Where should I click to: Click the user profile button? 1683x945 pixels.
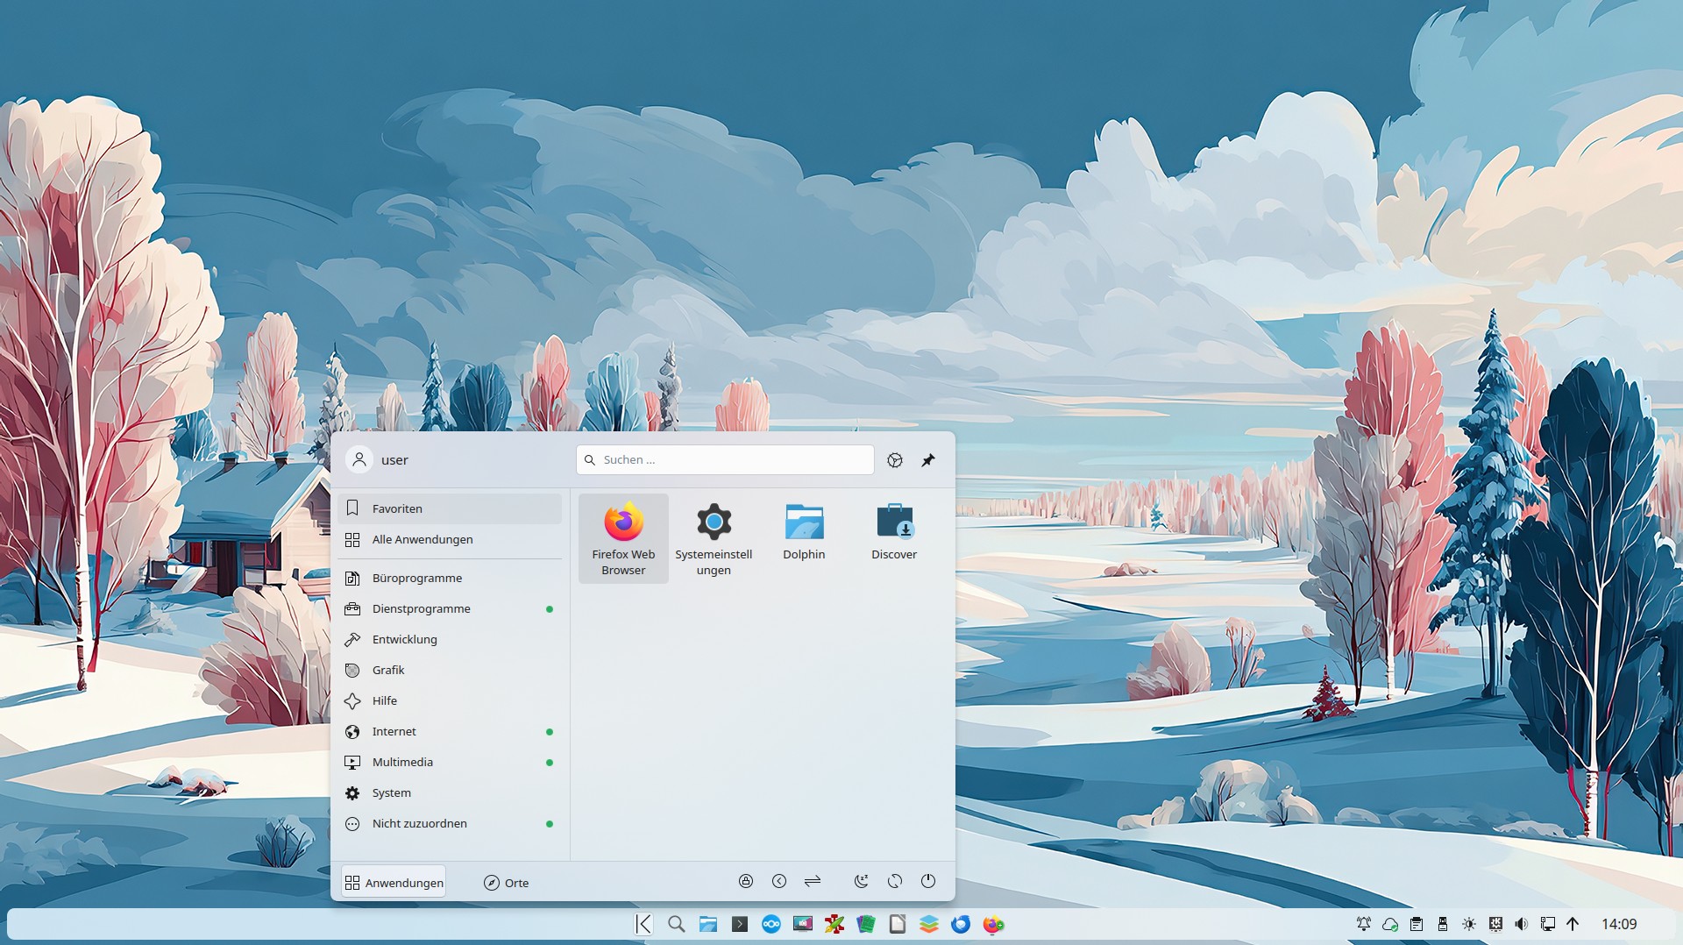[379, 460]
